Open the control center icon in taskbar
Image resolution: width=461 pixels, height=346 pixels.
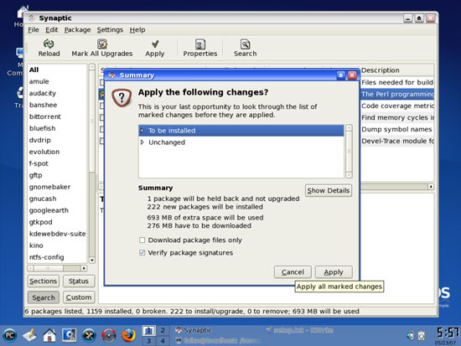coord(69,335)
